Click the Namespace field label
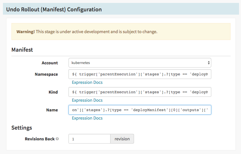The width and height of the screenshot is (241, 154). tap(46, 74)
